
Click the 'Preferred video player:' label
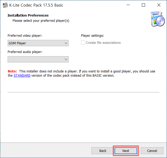click(x=25, y=35)
